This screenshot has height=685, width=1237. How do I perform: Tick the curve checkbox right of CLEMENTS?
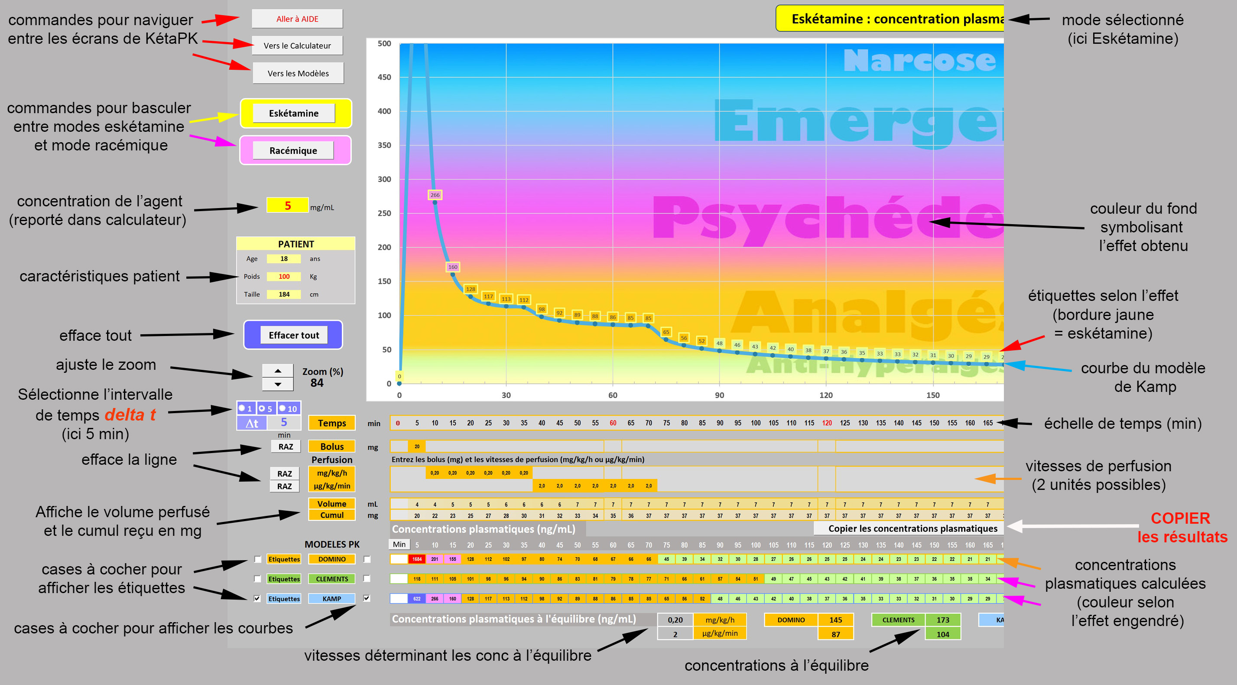coord(367,578)
